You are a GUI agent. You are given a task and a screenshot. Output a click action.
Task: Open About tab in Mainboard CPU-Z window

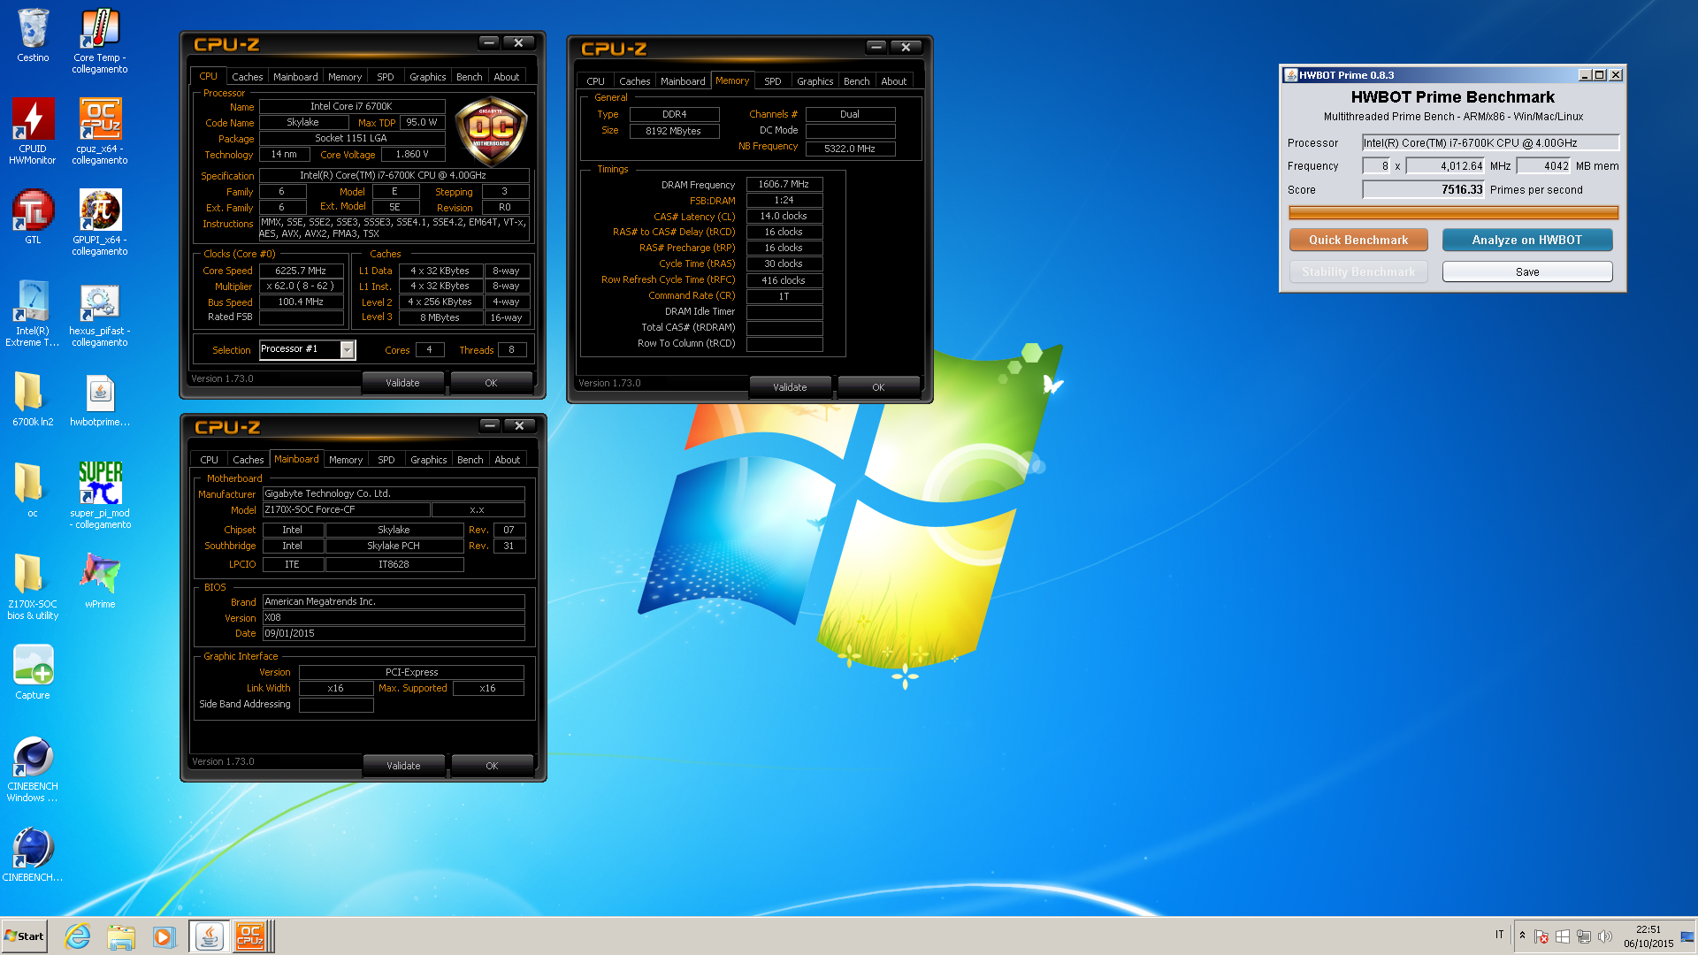(x=508, y=460)
